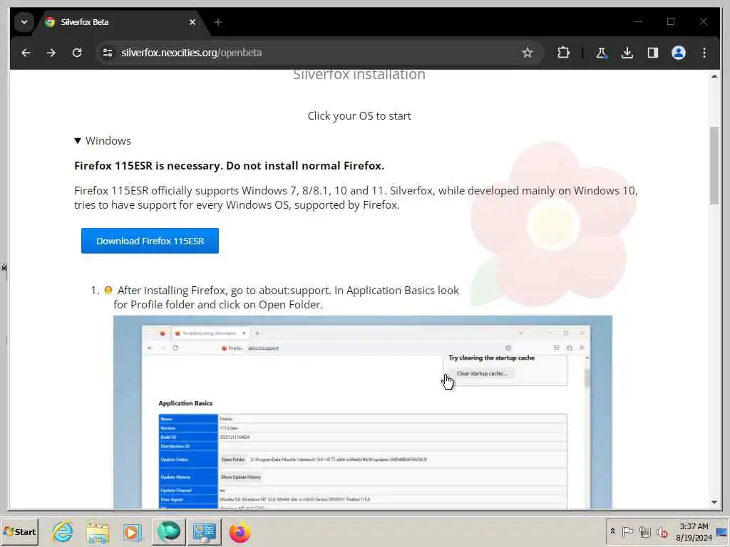Open the control panel taskbar icon
This screenshot has height=547, width=730.
pyautogui.click(x=205, y=531)
